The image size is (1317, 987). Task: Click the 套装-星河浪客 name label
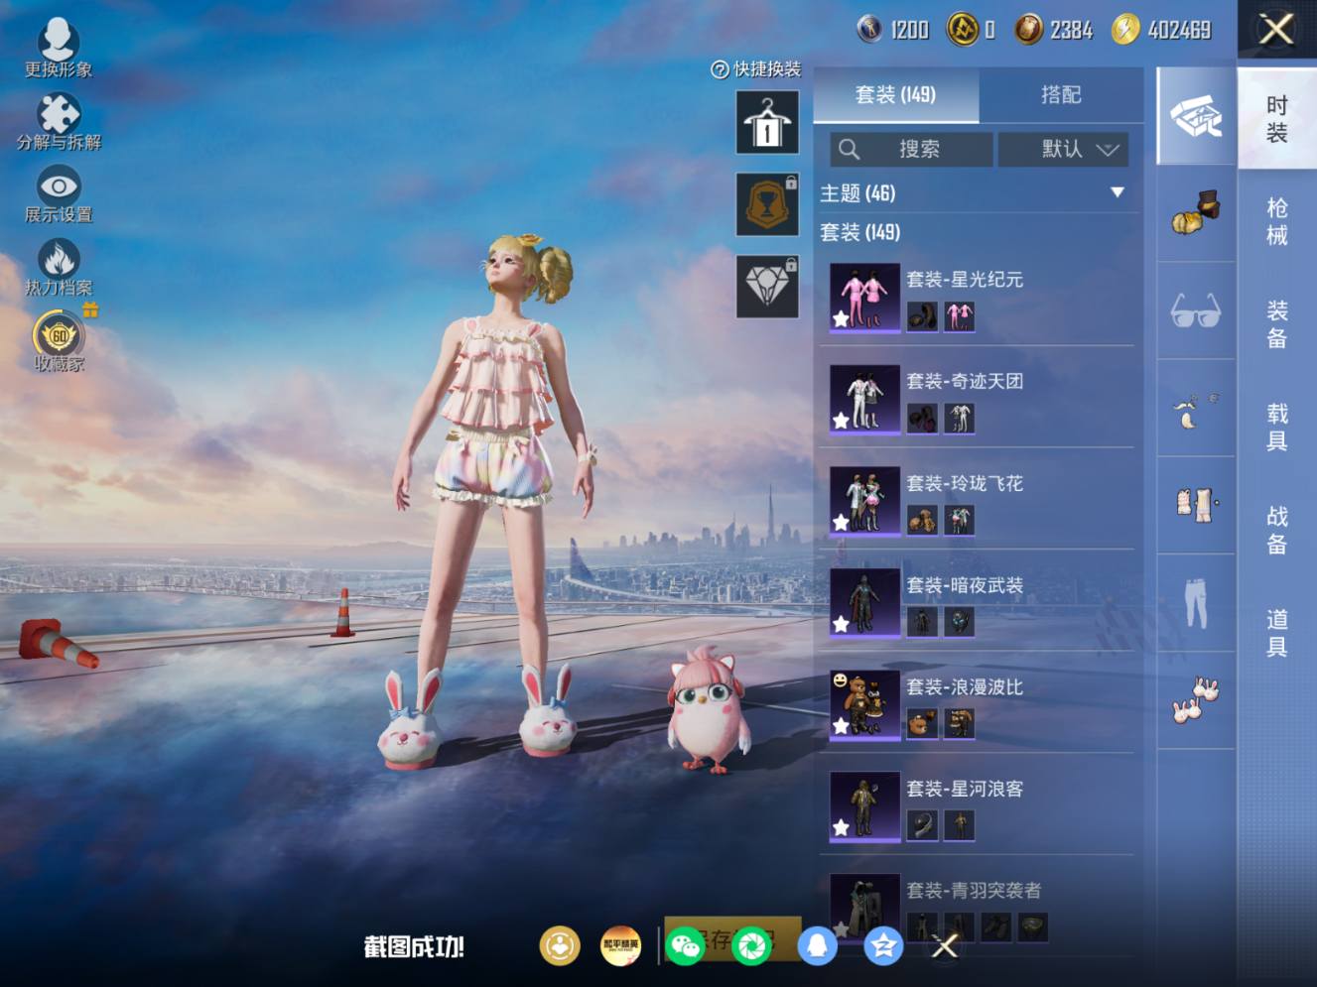(x=965, y=789)
